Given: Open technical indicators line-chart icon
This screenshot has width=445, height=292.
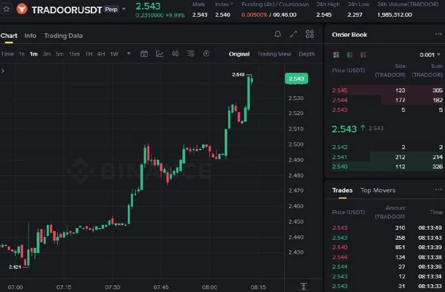Looking at the screenshot, I should tap(160, 53).
